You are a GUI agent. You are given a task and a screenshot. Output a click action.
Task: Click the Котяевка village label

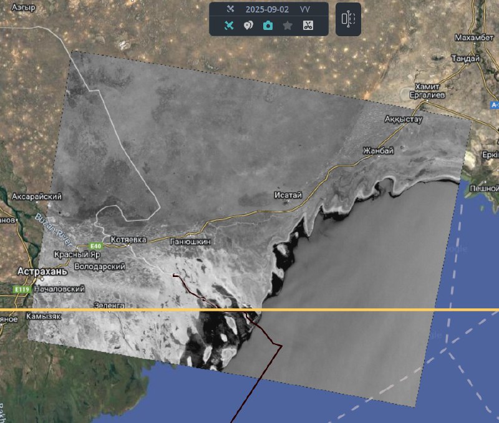pyautogui.click(x=128, y=240)
